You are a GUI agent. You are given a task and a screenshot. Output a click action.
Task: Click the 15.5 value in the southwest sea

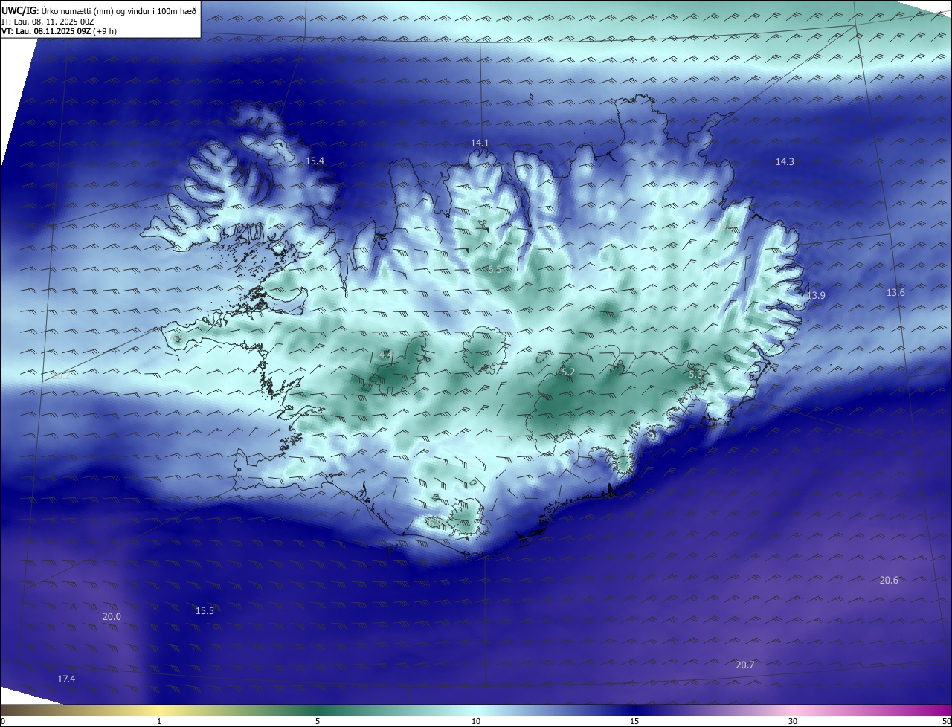205,610
